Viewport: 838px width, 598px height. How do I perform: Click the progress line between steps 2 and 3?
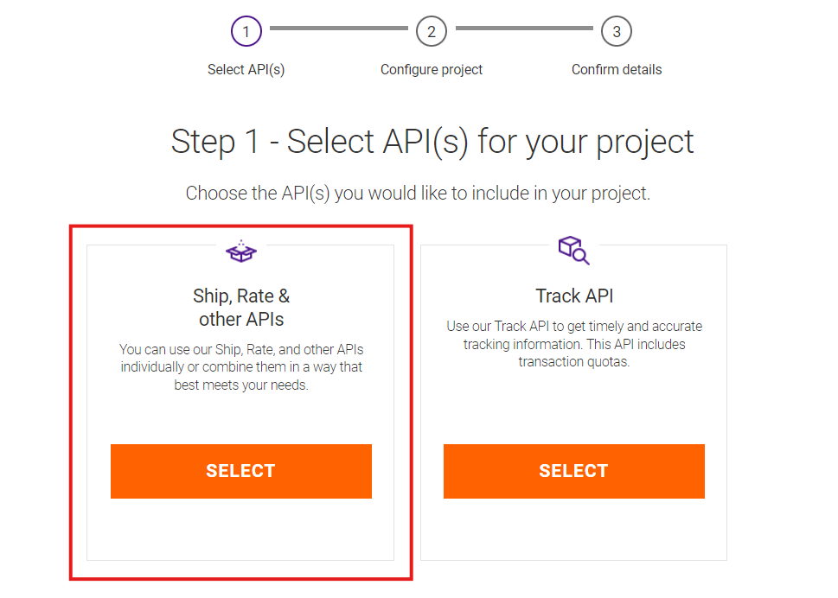pos(524,29)
